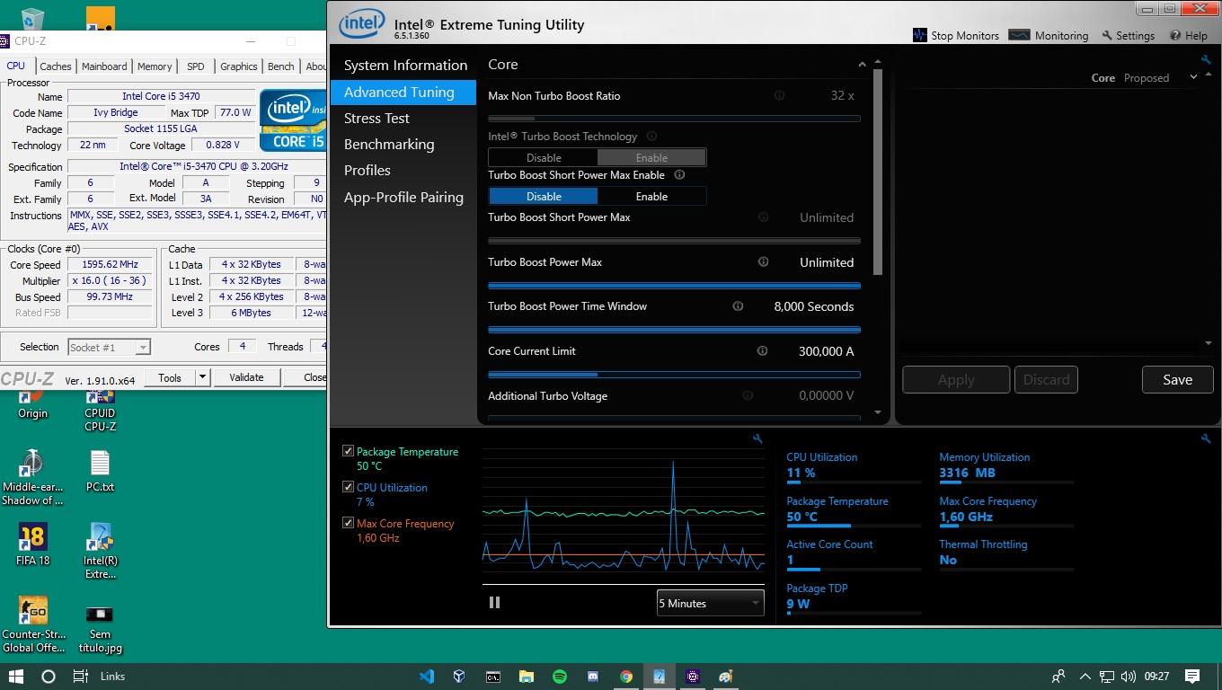This screenshot has height=690, width=1222.
Task: Open XTU Settings gear
Action: pos(1127,36)
